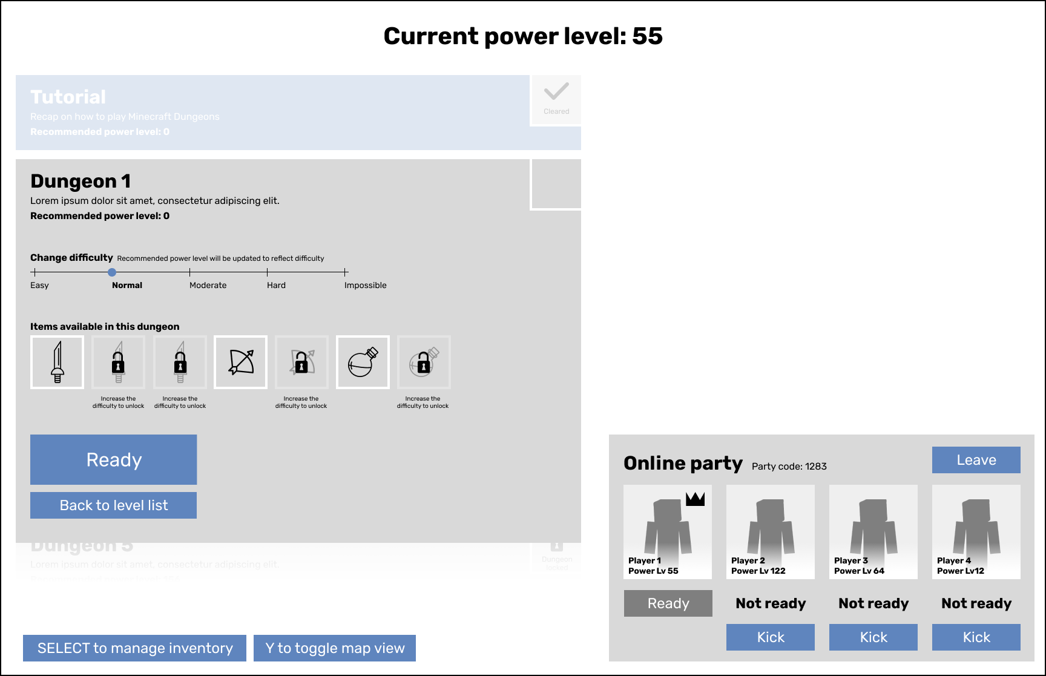The width and height of the screenshot is (1046, 676).
Task: Kick Player 2 from party
Action: (771, 637)
